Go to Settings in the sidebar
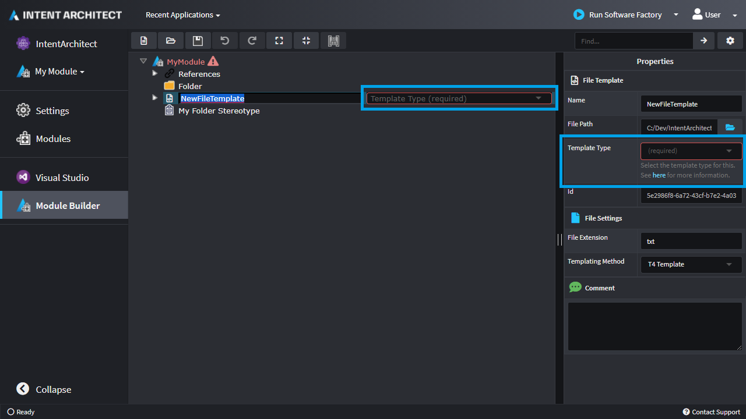 click(64, 111)
